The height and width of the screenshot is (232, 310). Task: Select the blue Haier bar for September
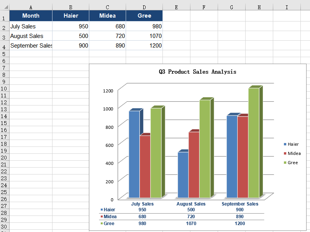click(x=232, y=156)
